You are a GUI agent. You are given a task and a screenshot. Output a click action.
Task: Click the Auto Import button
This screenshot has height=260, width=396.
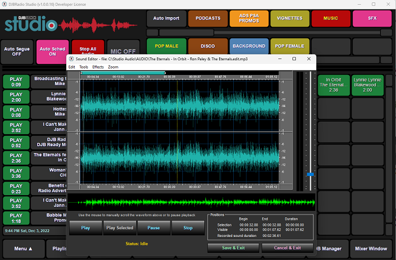point(166,18)
